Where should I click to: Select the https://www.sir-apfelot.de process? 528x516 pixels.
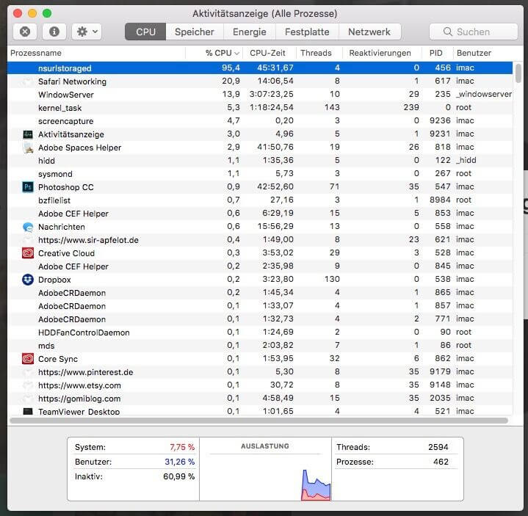(x=88, y=240)
